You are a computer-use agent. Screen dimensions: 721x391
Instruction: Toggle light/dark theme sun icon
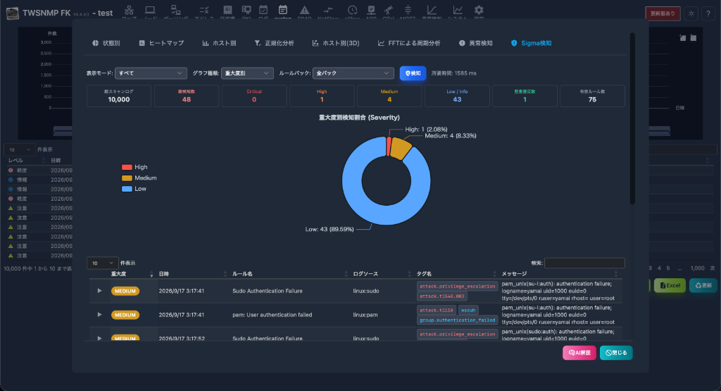[x=691, y=13]
